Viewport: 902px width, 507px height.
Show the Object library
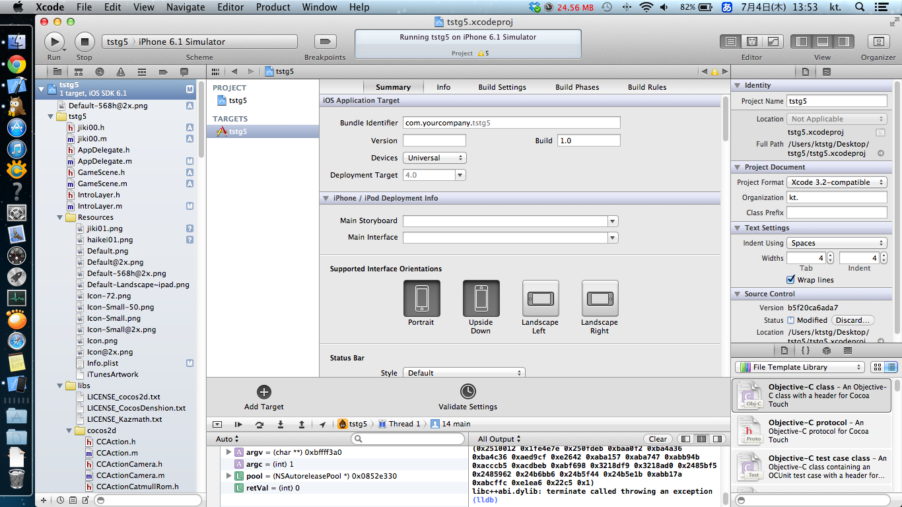click(827, 351)
